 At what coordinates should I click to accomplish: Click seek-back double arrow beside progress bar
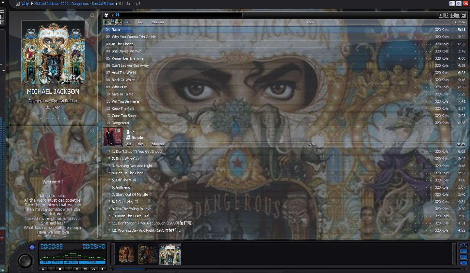point(111,269)
